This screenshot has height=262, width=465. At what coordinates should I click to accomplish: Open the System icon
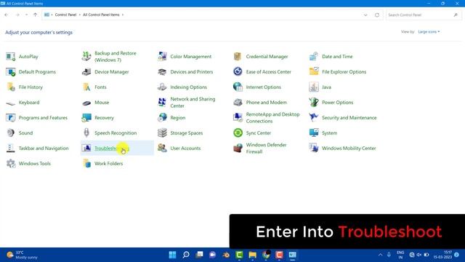click(314, 132)
